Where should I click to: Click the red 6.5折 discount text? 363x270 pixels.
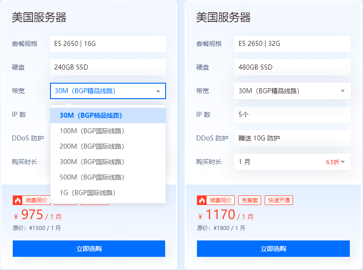pyautogui.click(x=333, y=162)
